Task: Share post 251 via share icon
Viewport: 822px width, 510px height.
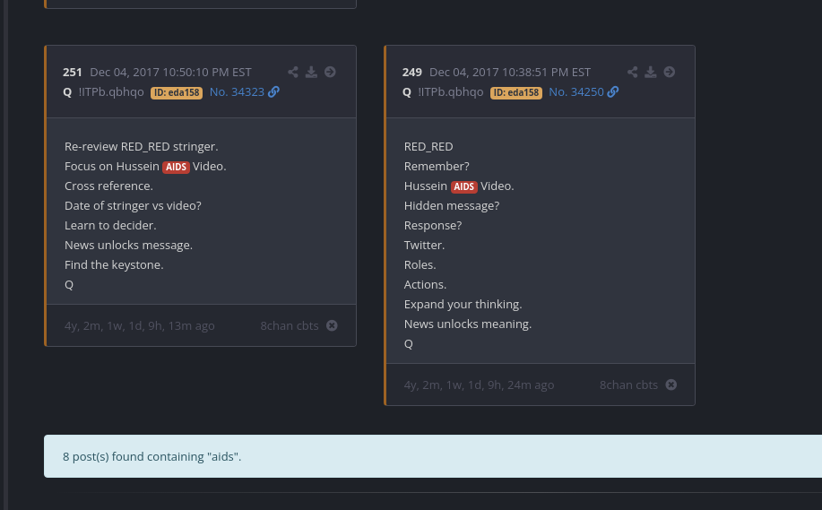Action: tap(293, 72)
